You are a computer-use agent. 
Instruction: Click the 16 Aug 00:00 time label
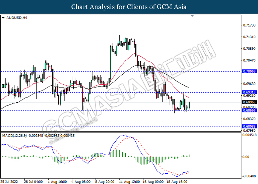[153, 182]
